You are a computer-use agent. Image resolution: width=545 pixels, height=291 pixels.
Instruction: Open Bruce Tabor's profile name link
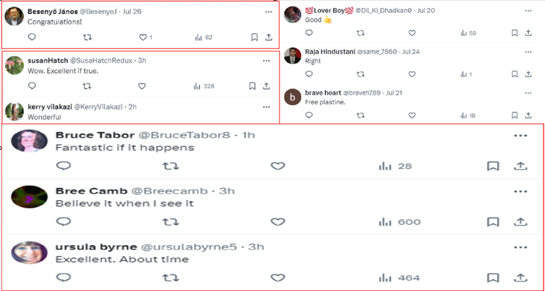click(95, 135)
